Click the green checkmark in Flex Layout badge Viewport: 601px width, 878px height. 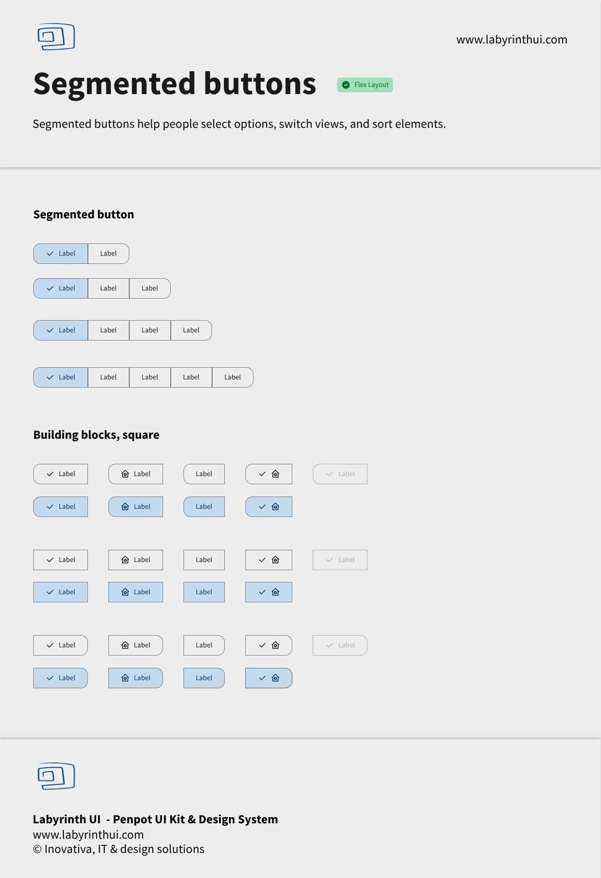click(x=346, y=85)
